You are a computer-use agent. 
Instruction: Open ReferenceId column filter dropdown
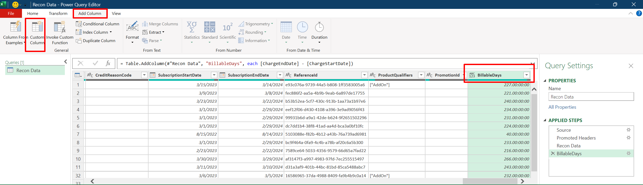(x=365, y=75)
